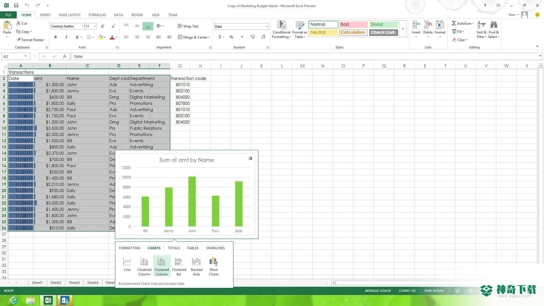Collapse the ribbon with the chevron

tap(537, 46)
